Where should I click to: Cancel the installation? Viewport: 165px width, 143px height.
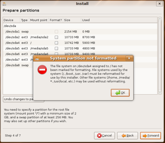pyautogui.click(x=104, y=136)
